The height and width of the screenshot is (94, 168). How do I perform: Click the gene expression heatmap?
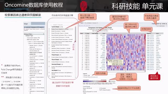(x=126, y=52)
